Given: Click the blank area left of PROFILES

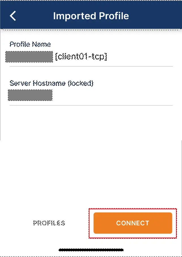Looking at the screenshot, I should (16, 223).
